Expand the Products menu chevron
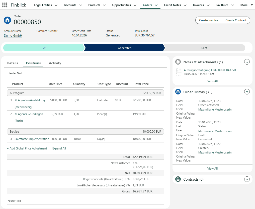The width and height of the screenshot is (255, 209). pyautogui.click(x=104, y=5)
